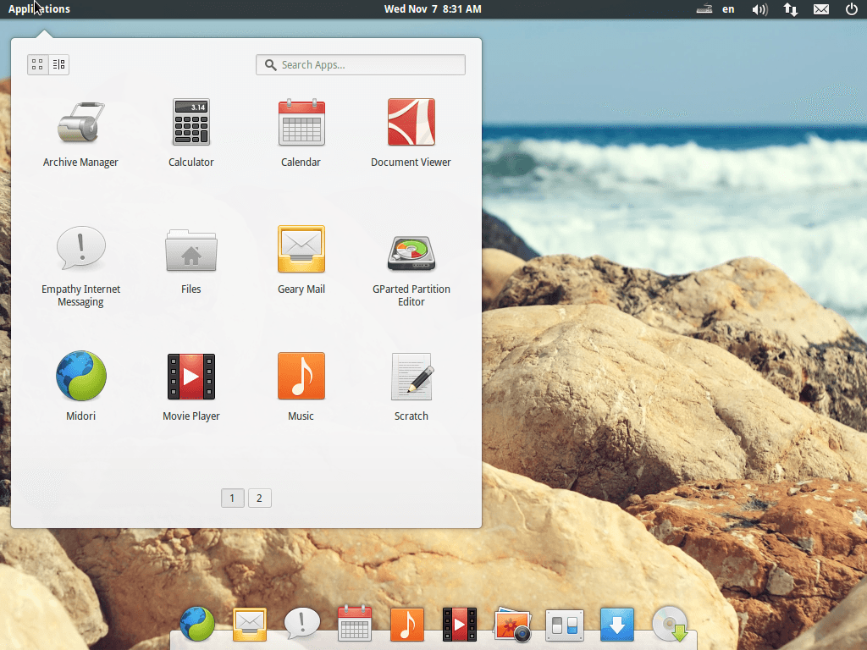Click the disc installer icon in dock
867x650 pixels.
coord(671,625)
